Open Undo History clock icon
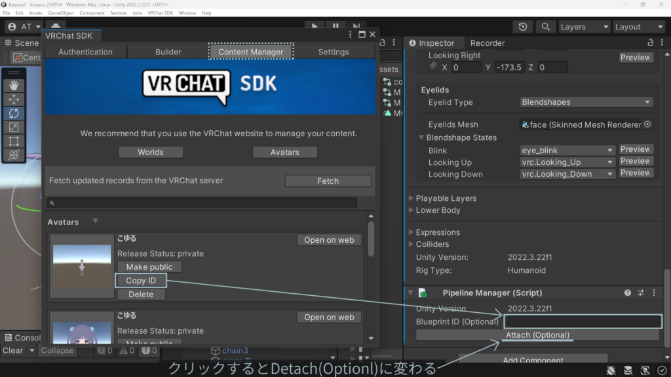Viewport: 671px width, 377px height. [523, 26]
